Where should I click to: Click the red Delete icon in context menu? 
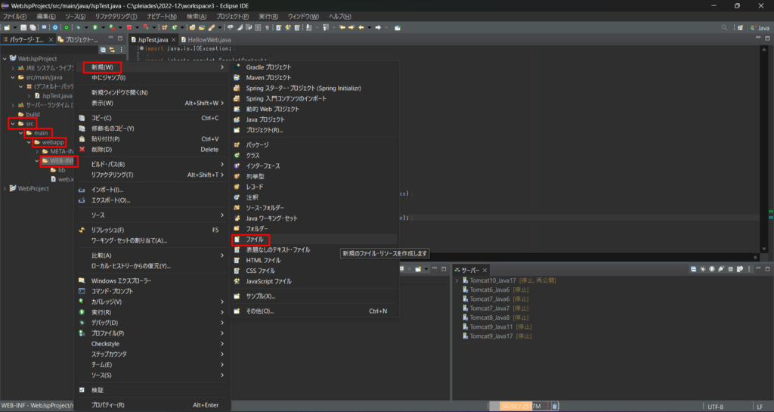coord(83,149)
